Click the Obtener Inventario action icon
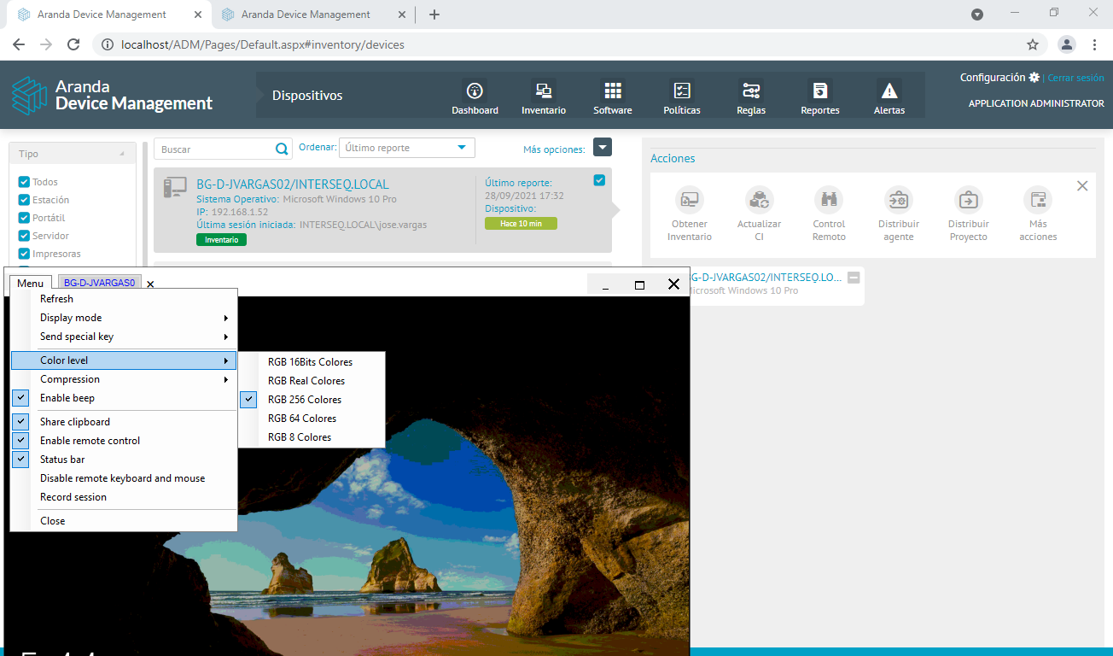 click(x=689, y=200)
